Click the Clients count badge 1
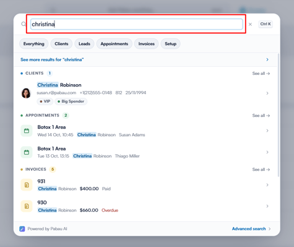The image size is (294, 247). pos(50,73)
